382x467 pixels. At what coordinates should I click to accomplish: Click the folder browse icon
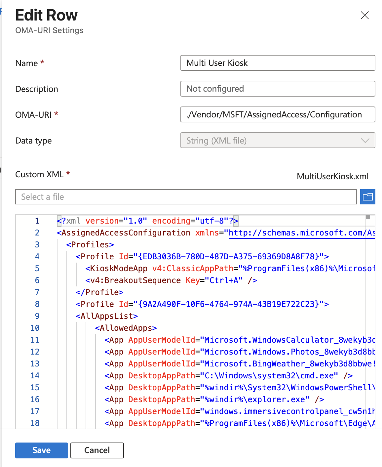367,197
